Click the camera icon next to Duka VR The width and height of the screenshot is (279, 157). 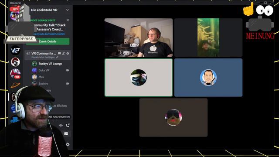pos(68,70)
